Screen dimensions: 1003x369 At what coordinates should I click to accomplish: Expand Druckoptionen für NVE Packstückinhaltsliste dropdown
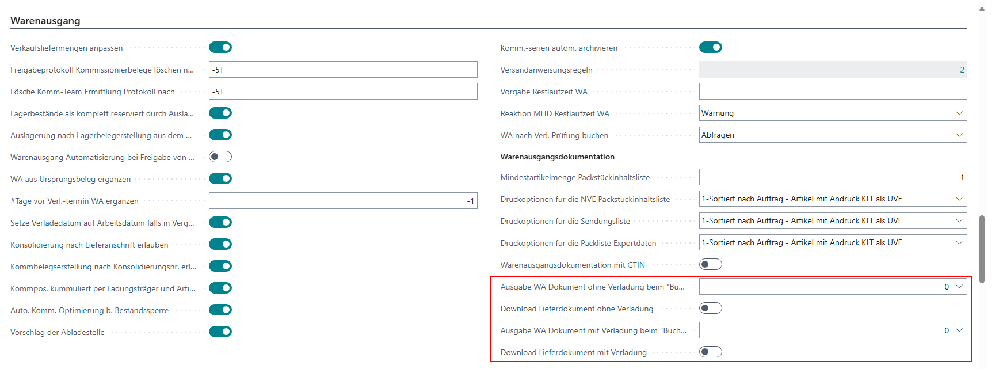pos(832,199)
